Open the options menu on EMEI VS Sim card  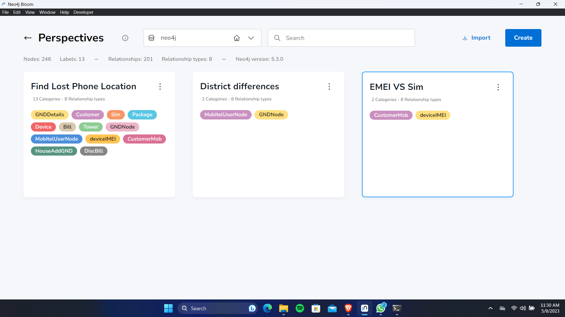coord(498,87)
